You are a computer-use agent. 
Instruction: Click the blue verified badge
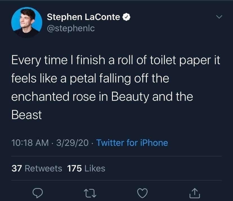126,17
